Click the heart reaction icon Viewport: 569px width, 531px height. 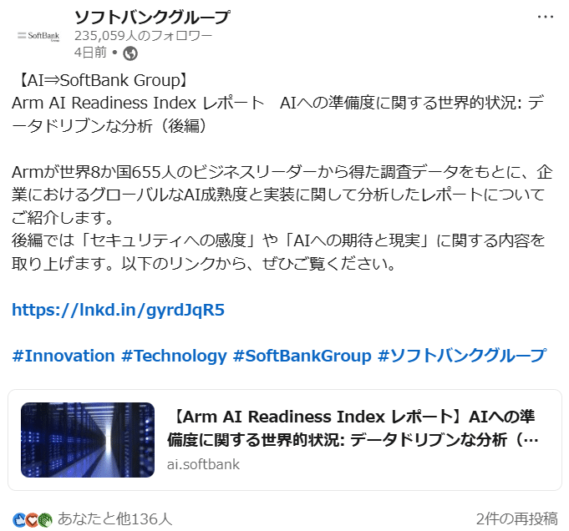(32, 520)
